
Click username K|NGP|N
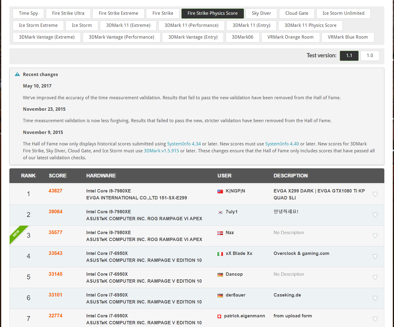tap(235, 191)
